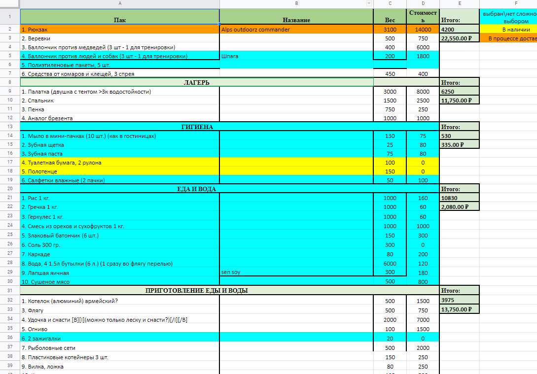Viewport: 537px width, 374px height.
Task: Select hygiene total 530 cell
Action: point(460,136)
